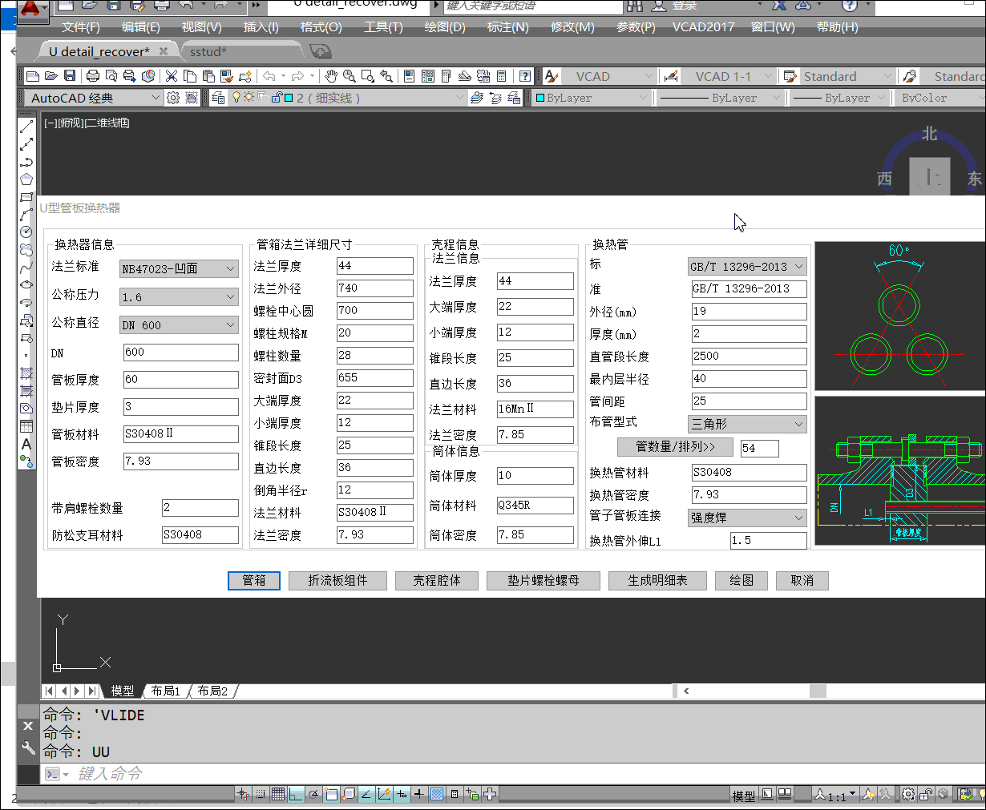
Task: Toggle ortho mode in status bar
Action: tap(296, 794)
